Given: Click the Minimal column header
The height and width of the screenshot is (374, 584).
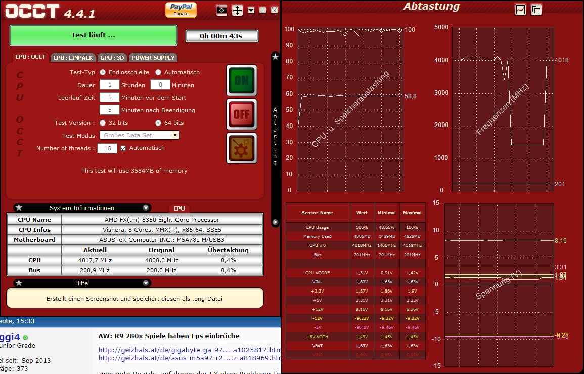Looking at the screenshot, I should click(387, 213).
